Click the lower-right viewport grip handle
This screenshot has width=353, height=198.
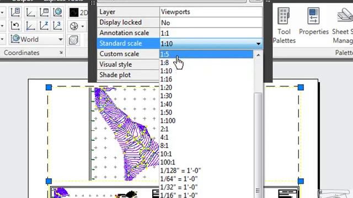301,181
